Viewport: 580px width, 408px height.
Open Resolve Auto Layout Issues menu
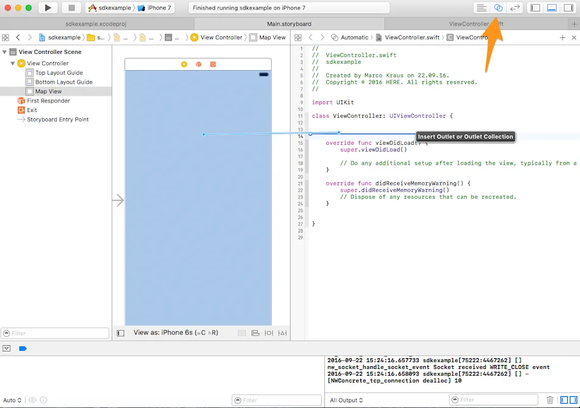(283, 333)
